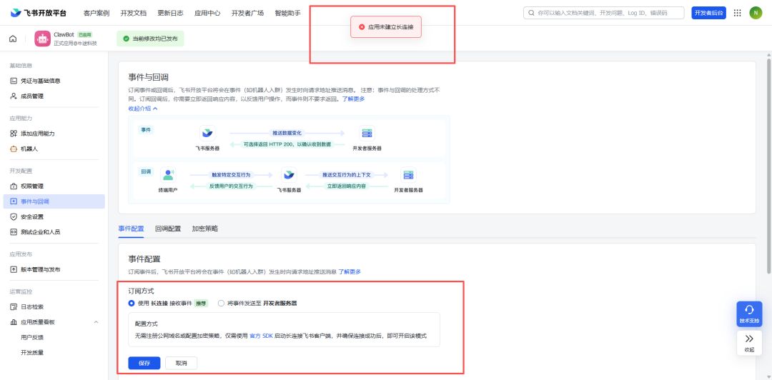The width and height of the screenshot is (772, 380).
Task: Click the ClawBot pink robot app icon
Action: [43, 39]
